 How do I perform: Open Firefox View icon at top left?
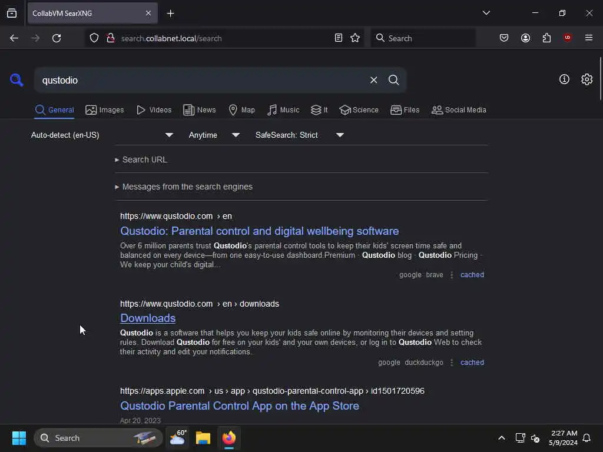12,13
